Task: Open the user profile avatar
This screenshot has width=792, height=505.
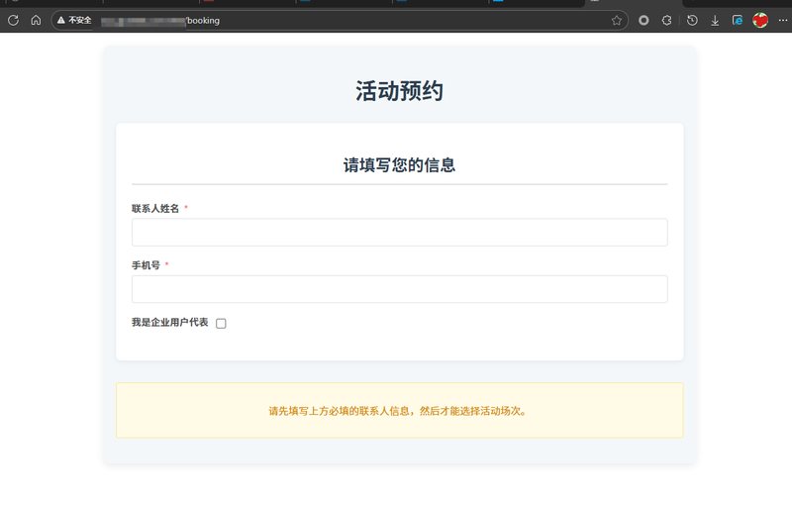Action: point(760,20)
